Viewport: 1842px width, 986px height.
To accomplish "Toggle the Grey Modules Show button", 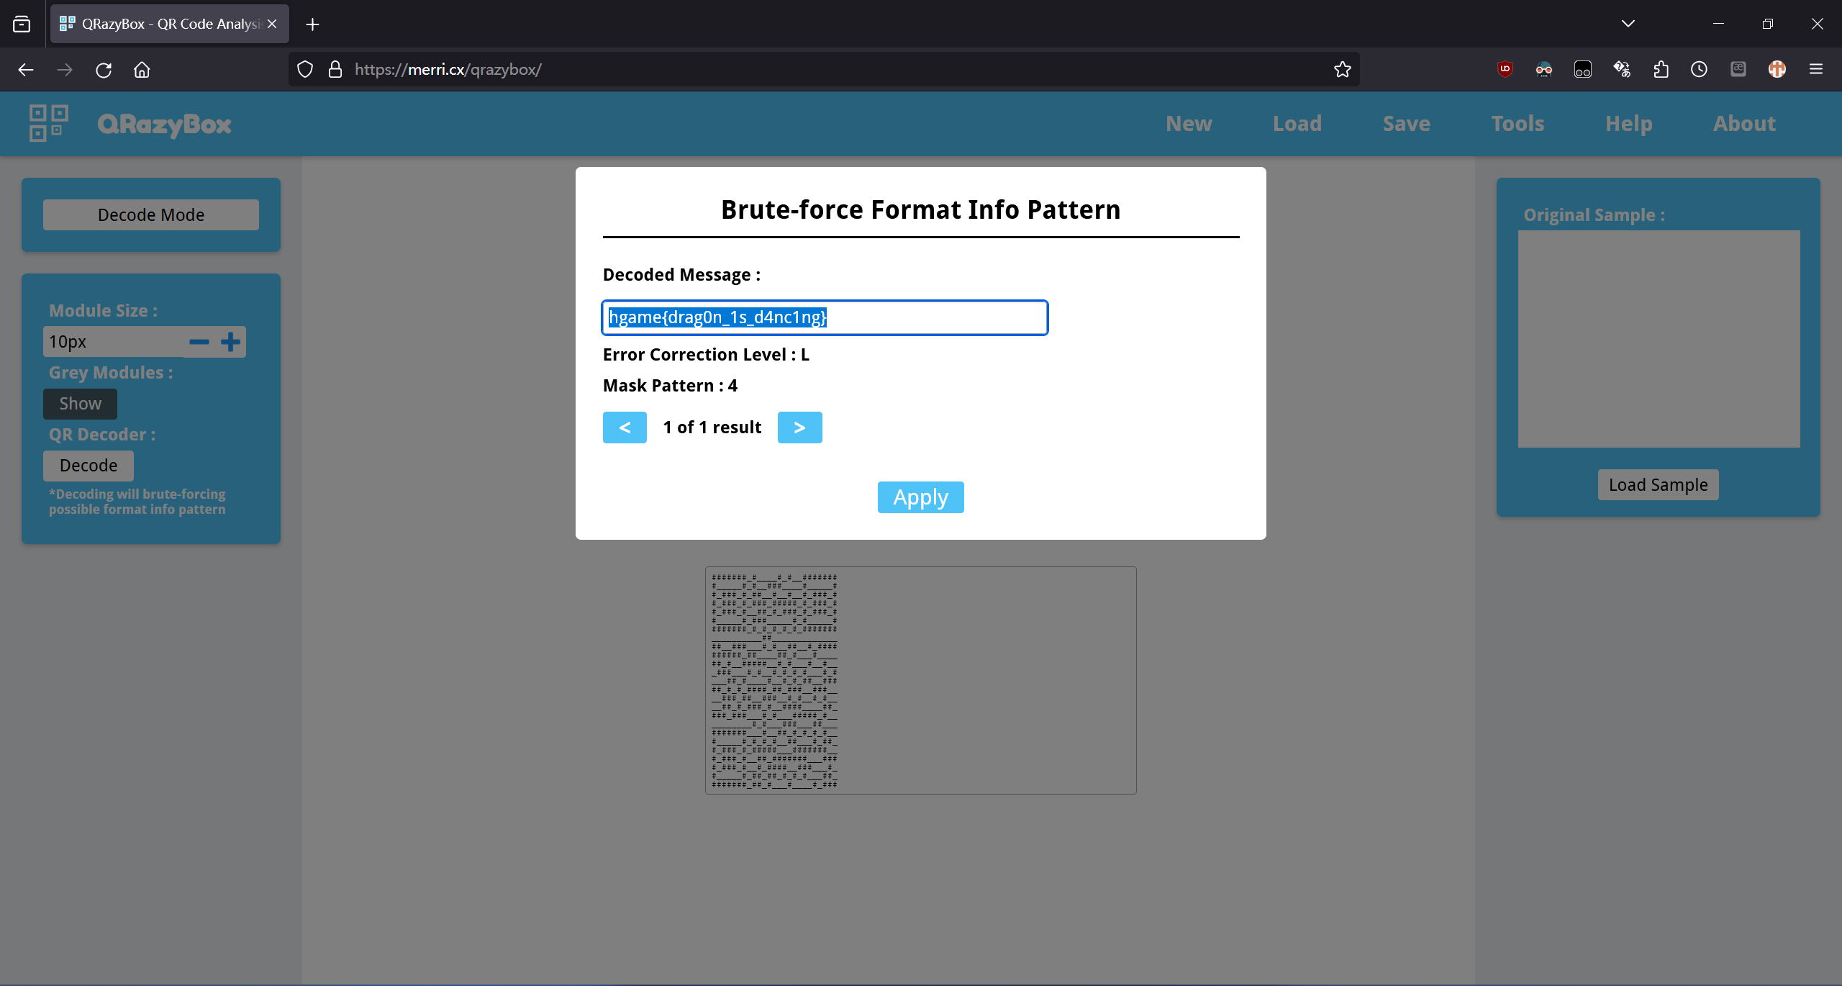I will [x=80, y=404].
